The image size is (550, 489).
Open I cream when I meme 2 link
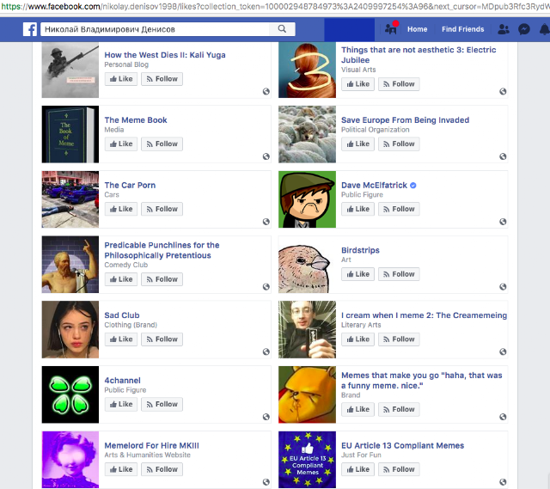(424, 315)
